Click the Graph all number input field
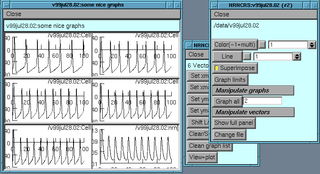This screenshot has height=174, width=320. coord(262,101)
